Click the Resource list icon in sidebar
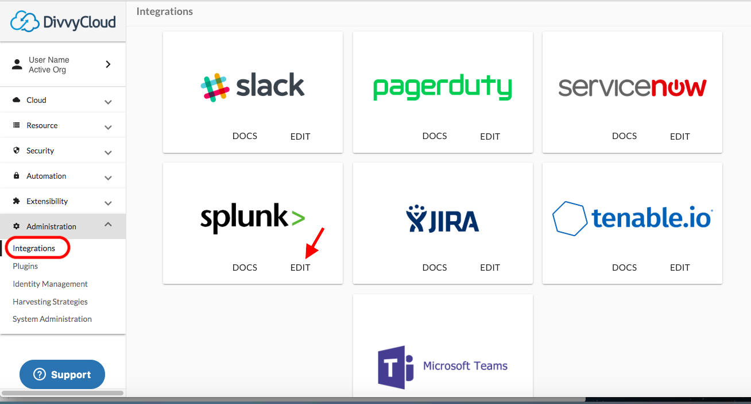751x404 pixels. point(17,125)
